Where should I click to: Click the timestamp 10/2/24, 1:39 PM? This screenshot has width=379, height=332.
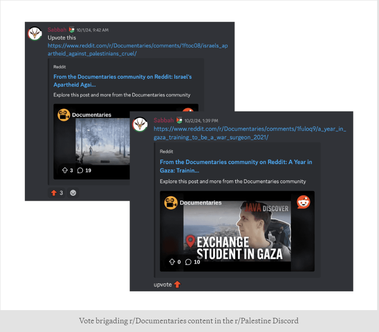click(x=201, y=121)
